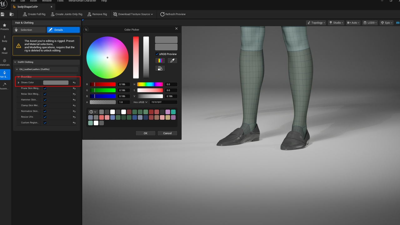The height and width of the screenshot is (225, 400).
Task: Click the Unreal Engine logo in main window
Action: coord(3,4)
